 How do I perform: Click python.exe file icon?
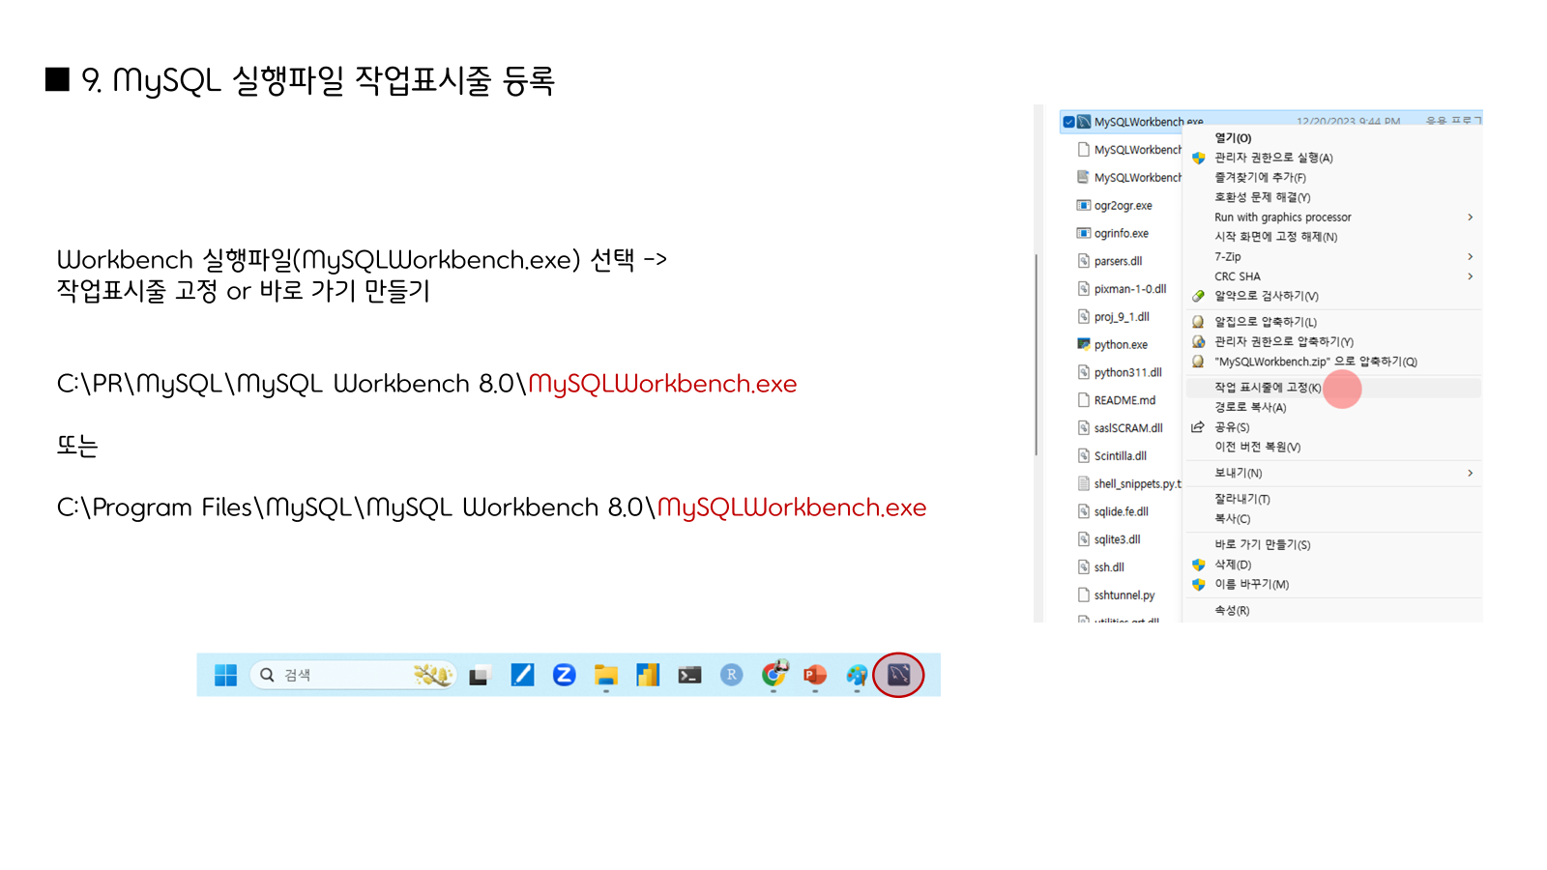point(1084,344)
